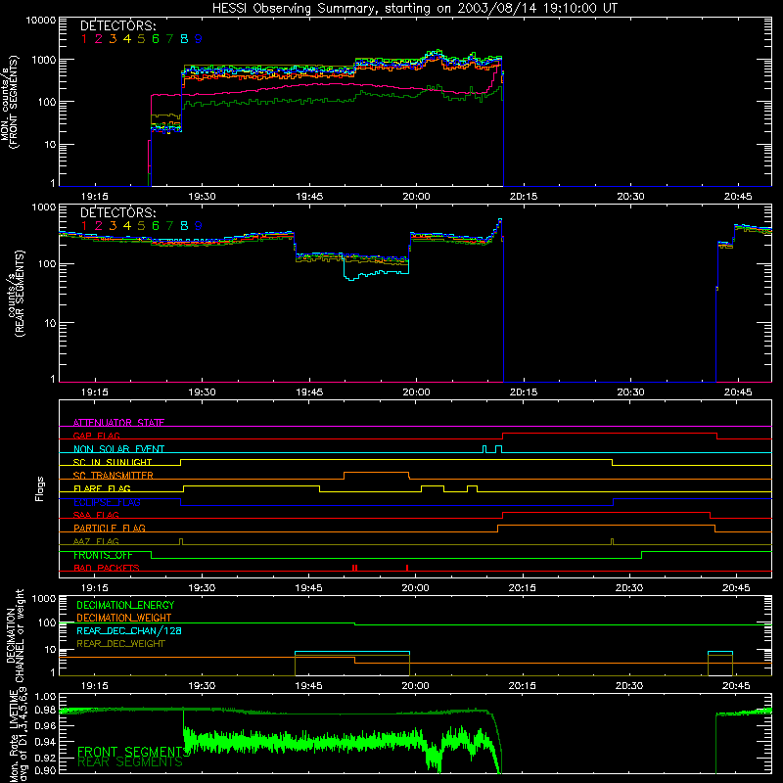783x783 pixels.
Task: Click detector number 4 in rear segments legend
Action: 127,226
